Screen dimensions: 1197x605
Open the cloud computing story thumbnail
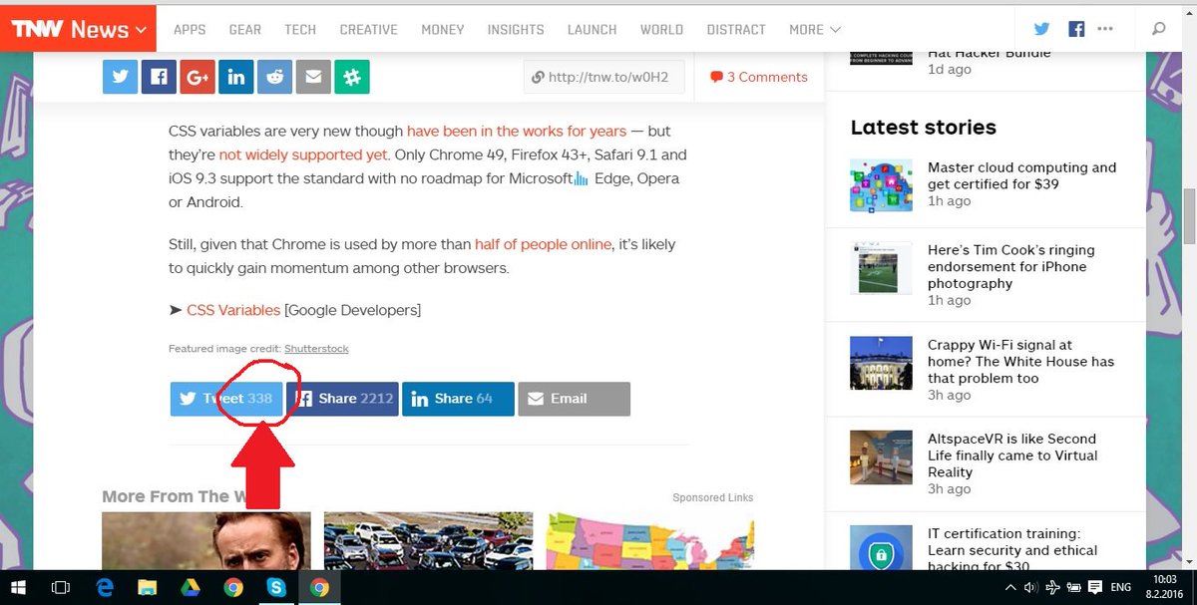tap(882, 184)
